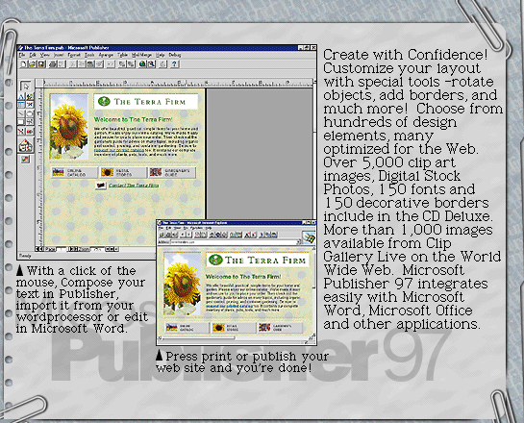Click the first page arrow in Publisher's status area
Image resolution: width=524 pixels, height=423 pixels.
37,249
